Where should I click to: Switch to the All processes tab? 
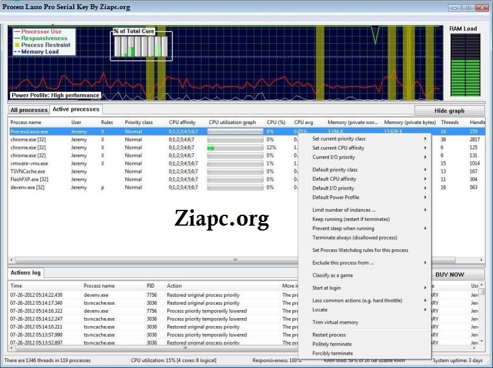pyautogui.click(x=29, y=110)
